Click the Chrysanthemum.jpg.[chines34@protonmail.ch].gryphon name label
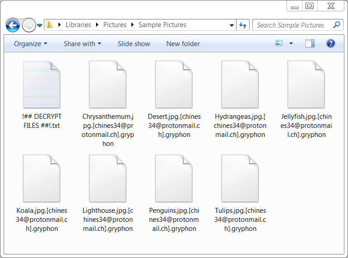Image resolution: width=348 pixels, height=258 pixels. [108, 130]
